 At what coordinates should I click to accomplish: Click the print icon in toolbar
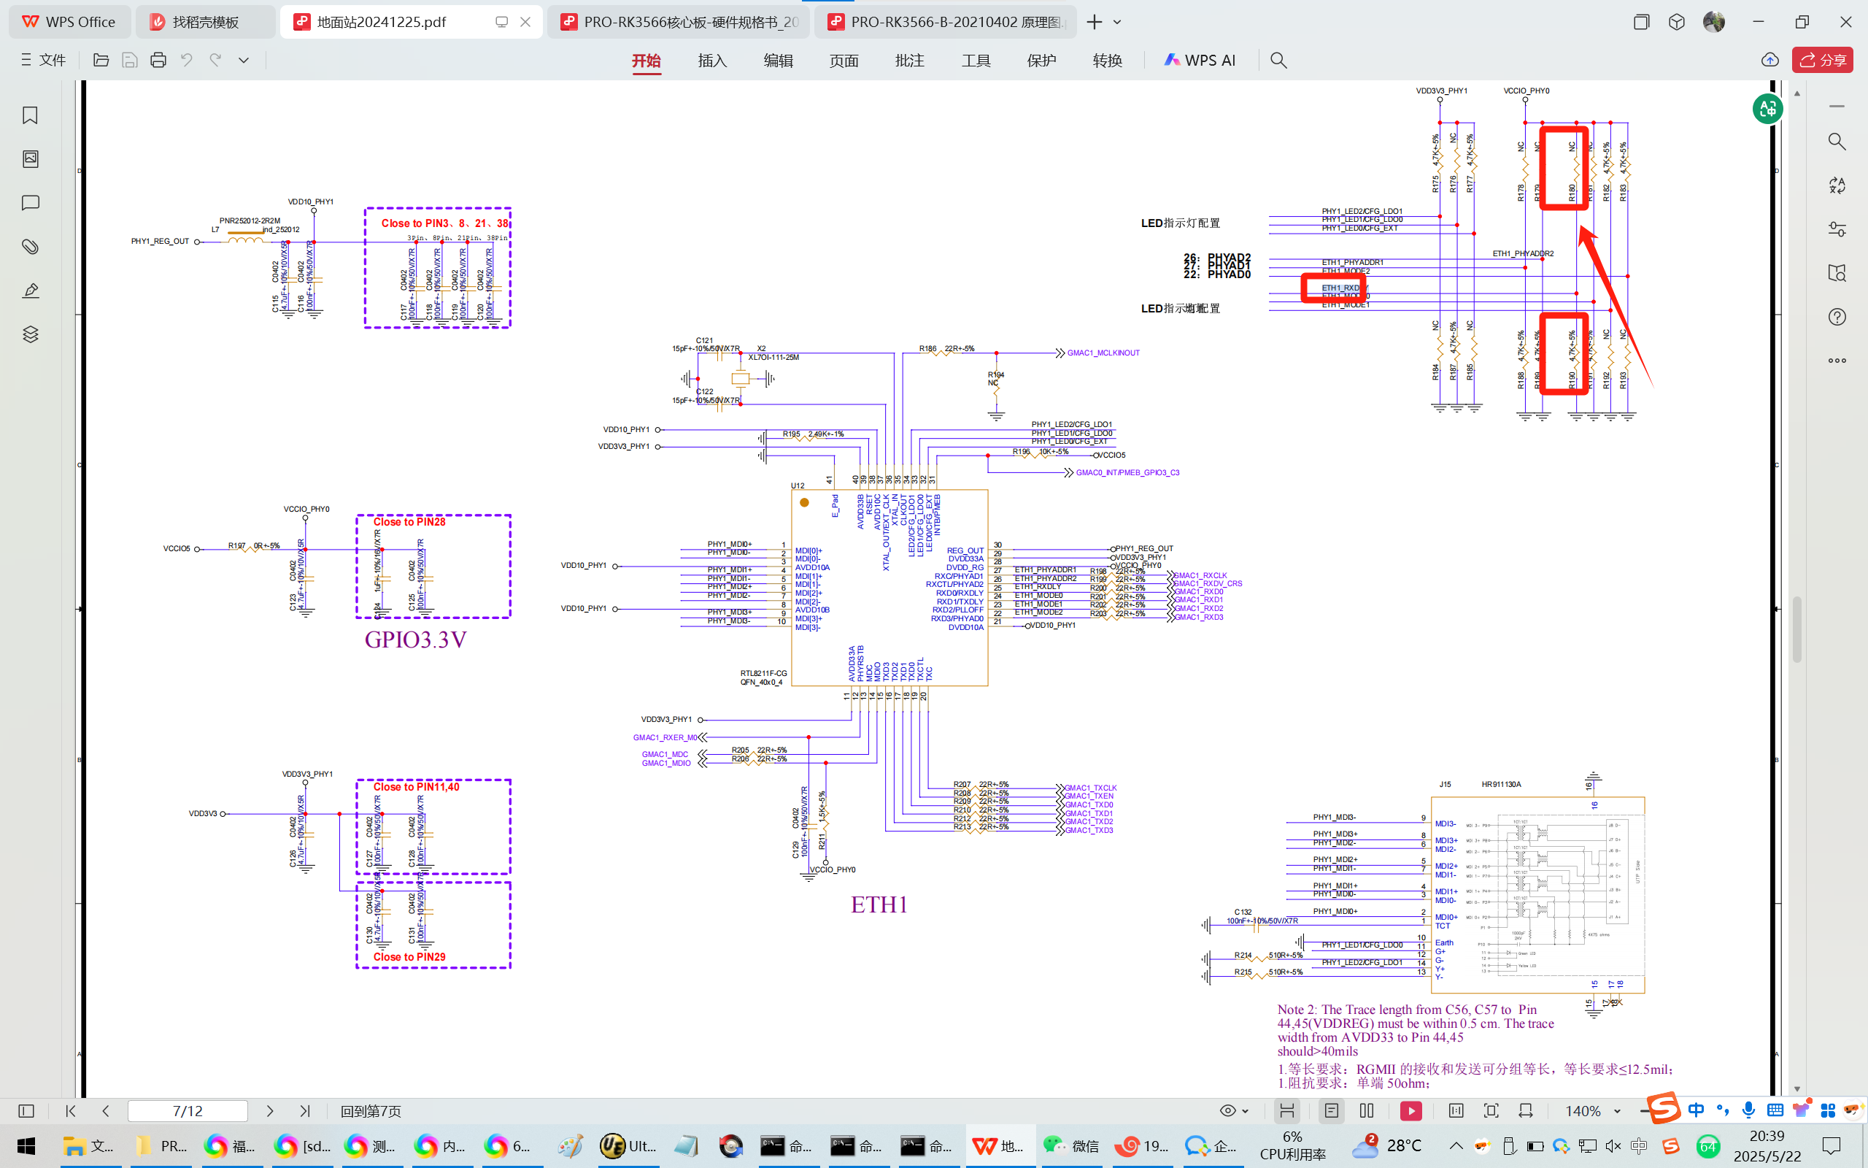[x=158, y=61]
